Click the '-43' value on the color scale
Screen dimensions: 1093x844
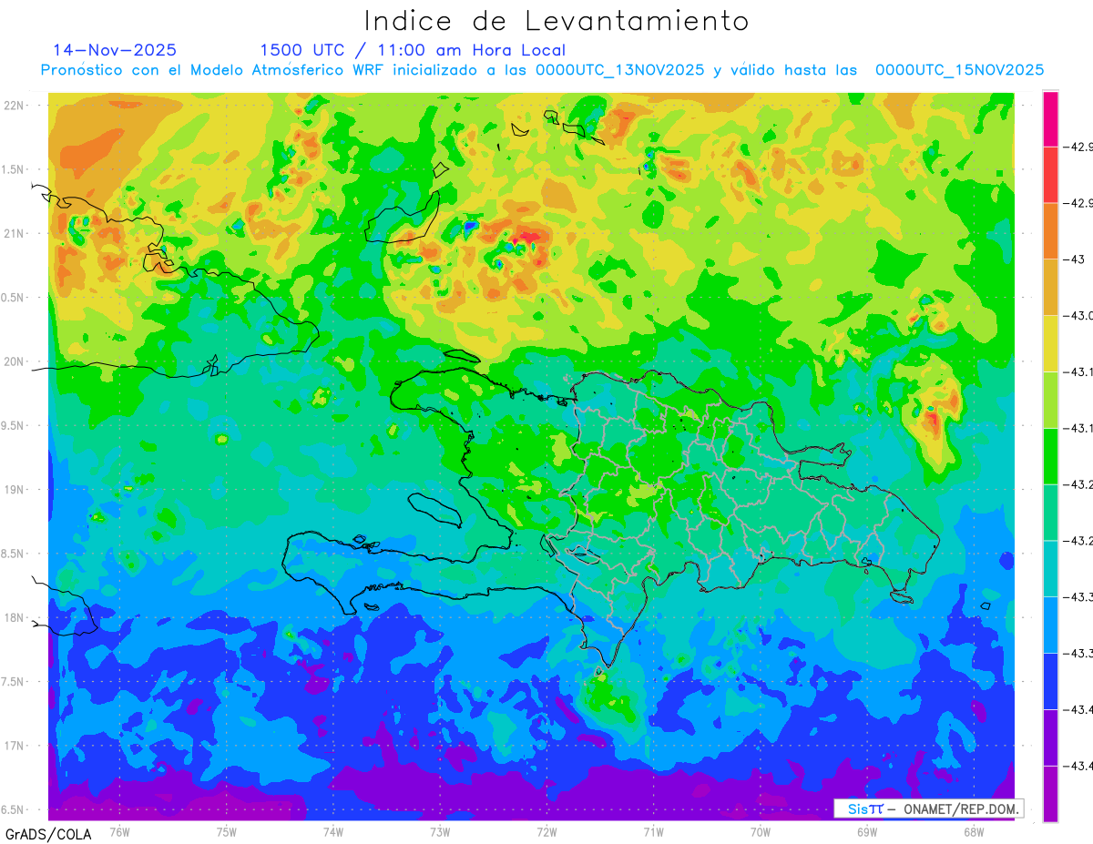[1075, 259]
